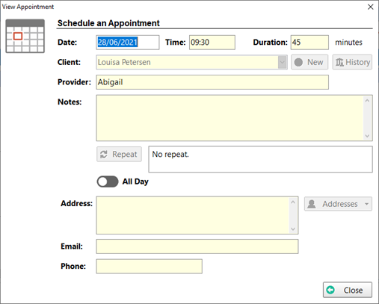The height and width of the screenshot is (304, 379).
Task: Open the client History button
Action: click(352, 62)
